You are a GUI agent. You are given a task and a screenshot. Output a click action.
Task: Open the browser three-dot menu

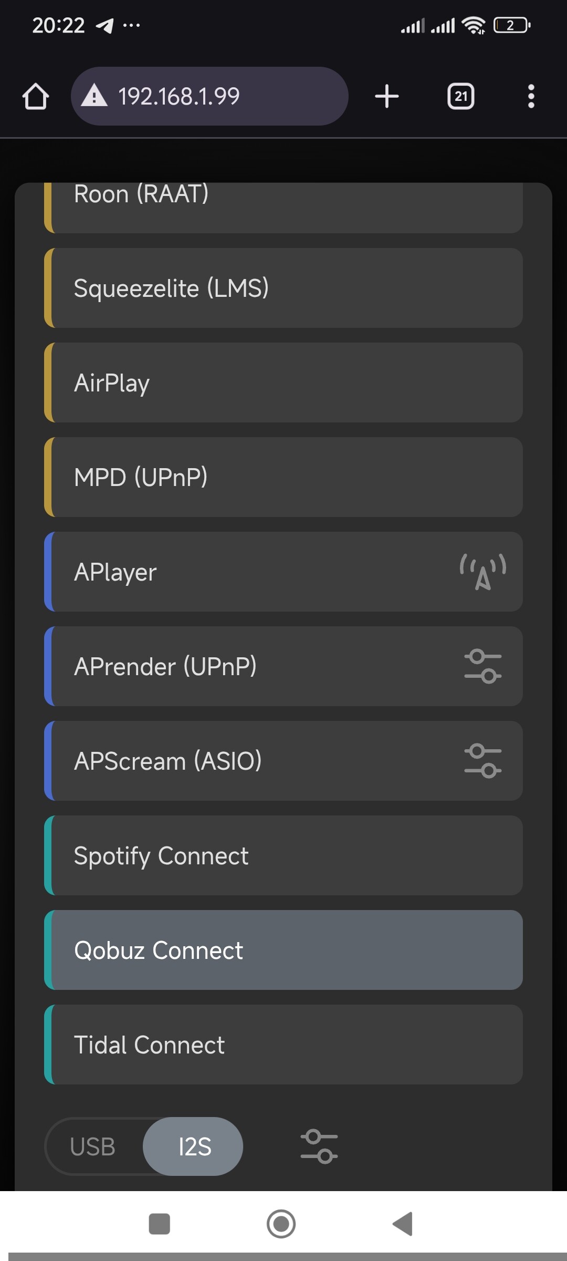tap(531, 97)
